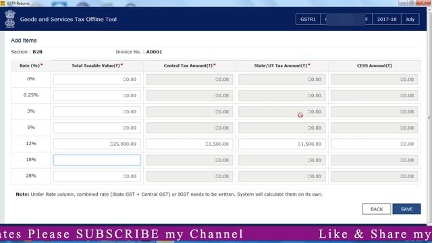The image size is (432, 243).
Task: Click the 28% Central Tax Amount field
Action: (x=189, y=176)
